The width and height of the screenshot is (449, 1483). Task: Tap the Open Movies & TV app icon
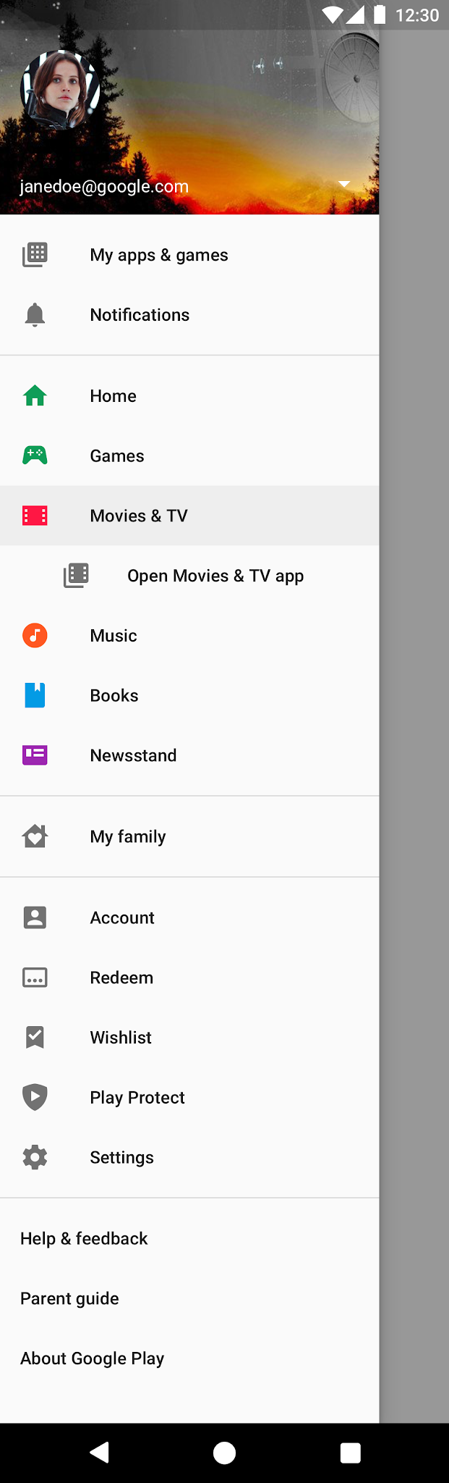point(76,576)
